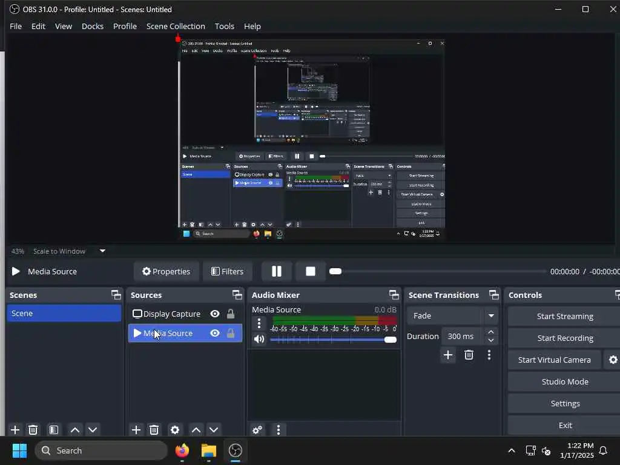Open File Explorer from the taskbar

click(209, 450)
